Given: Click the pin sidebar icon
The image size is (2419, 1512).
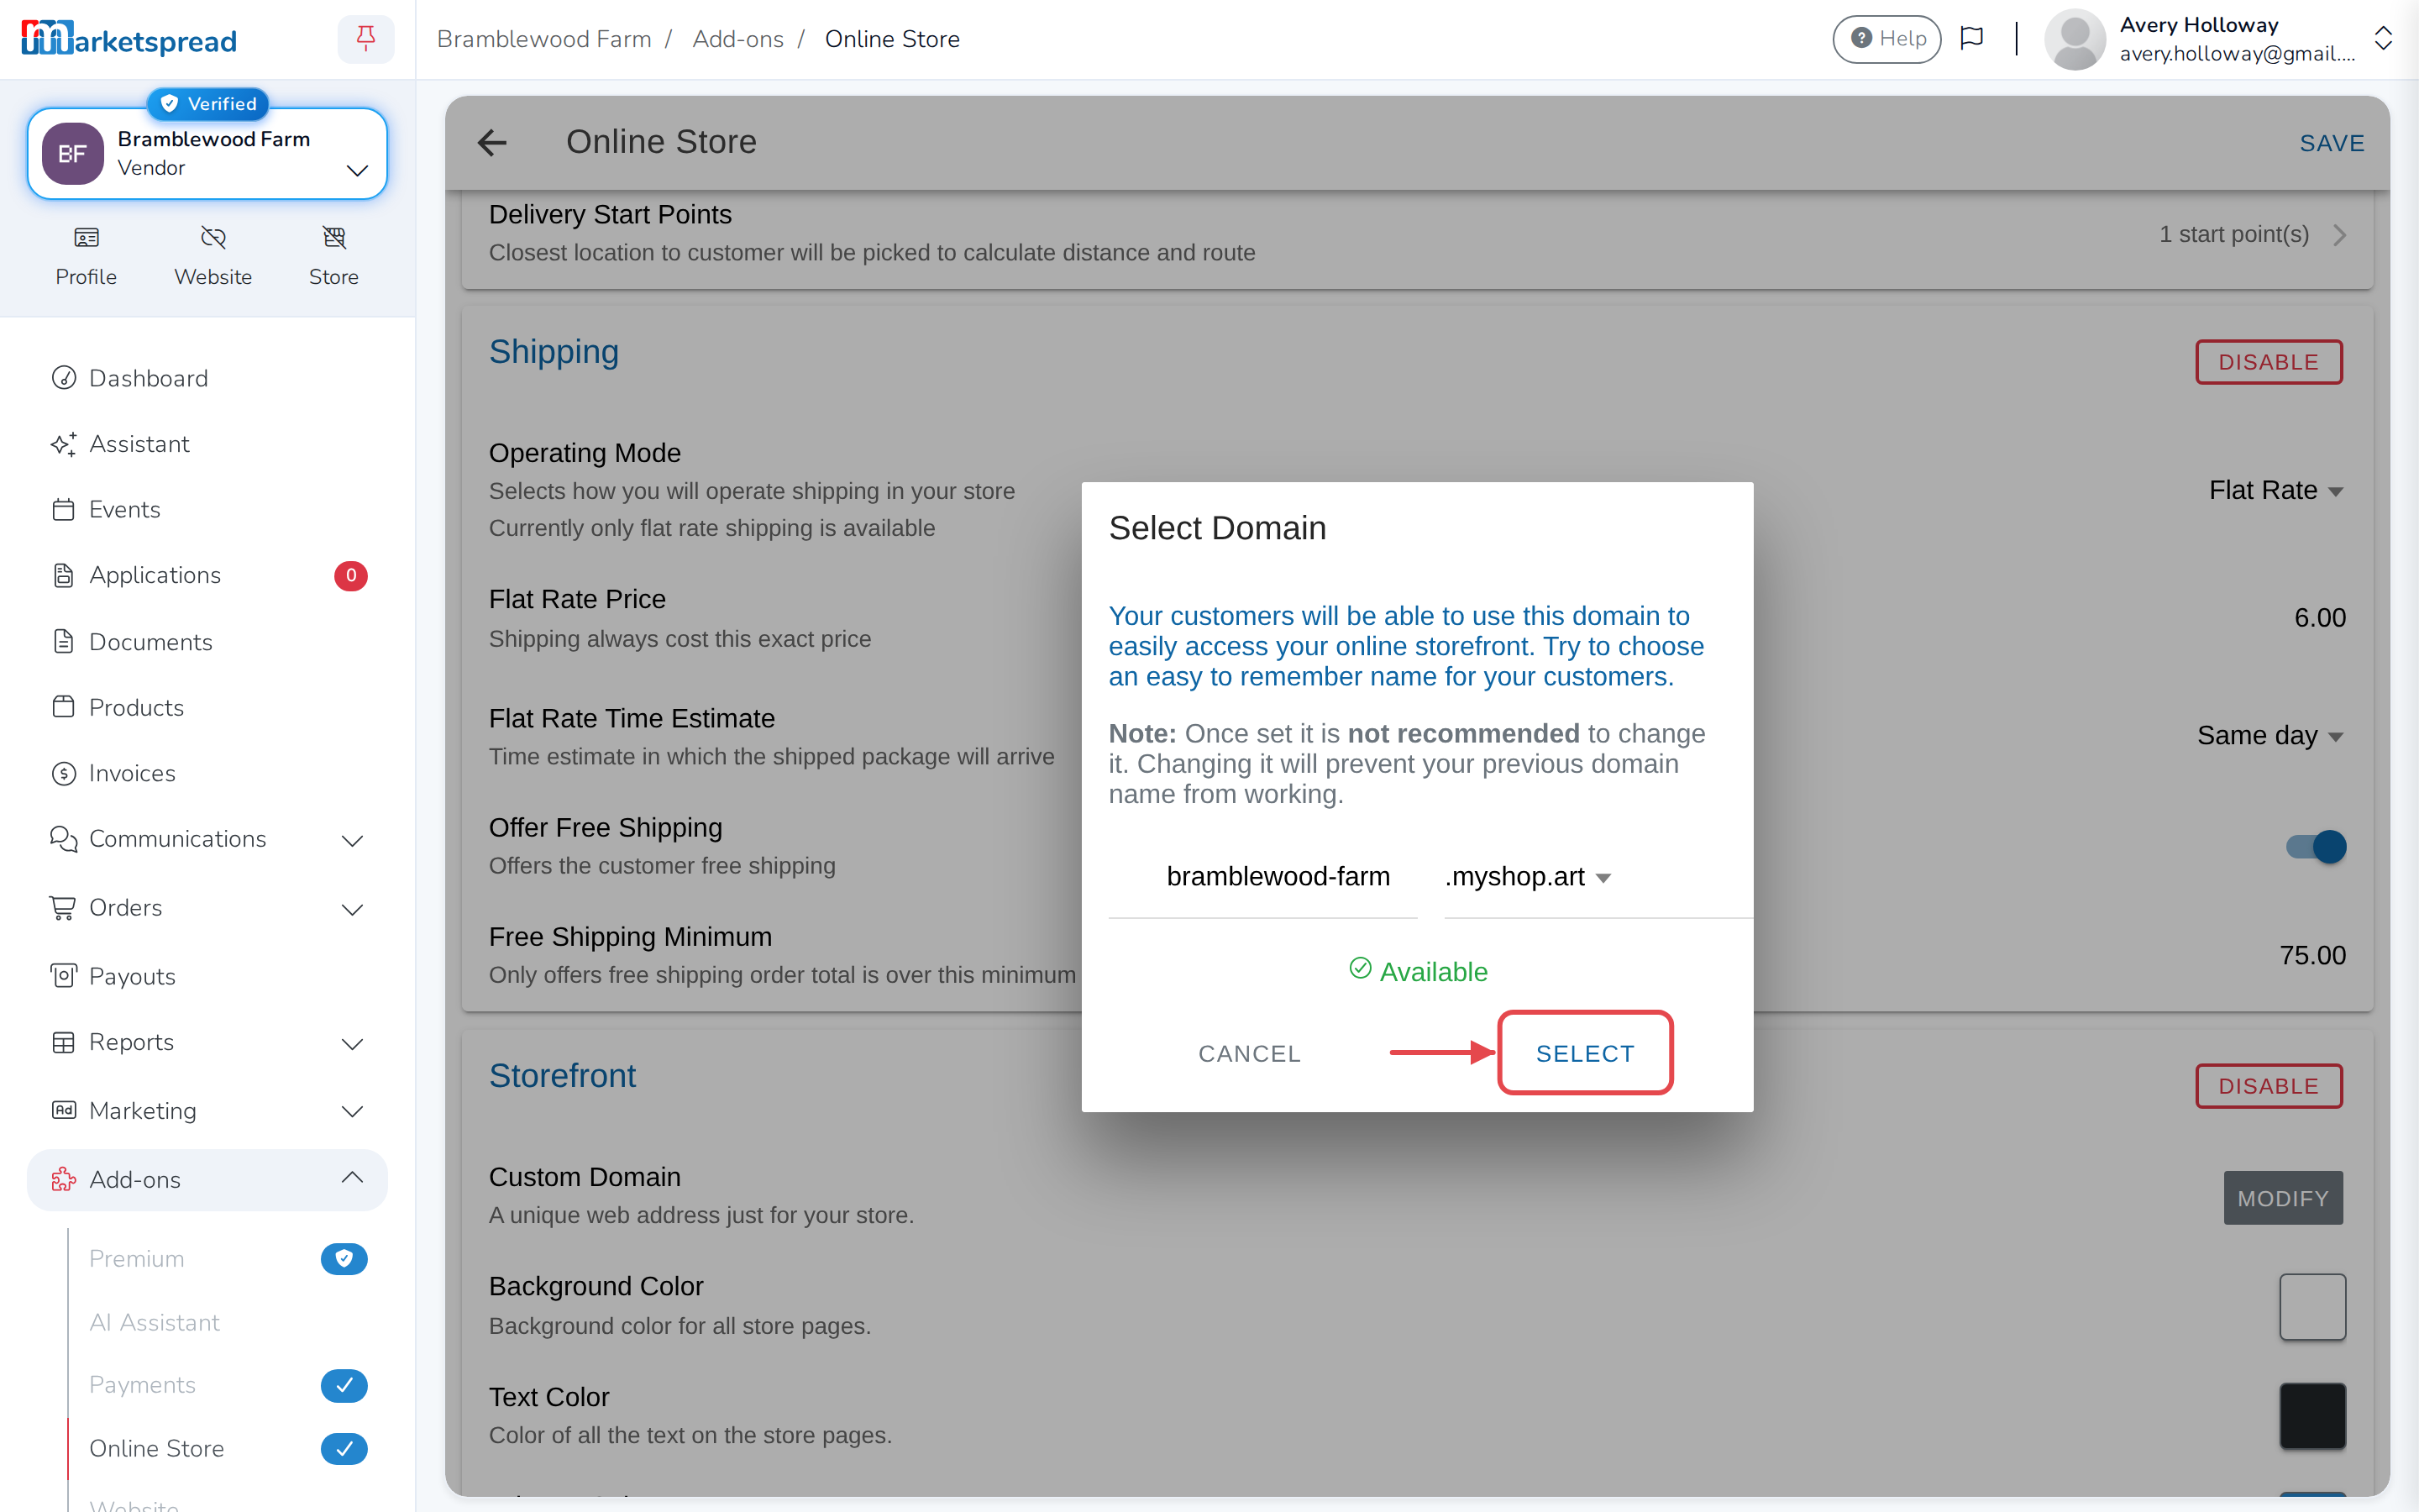Looking at the screenshot, I should point(366,39).
